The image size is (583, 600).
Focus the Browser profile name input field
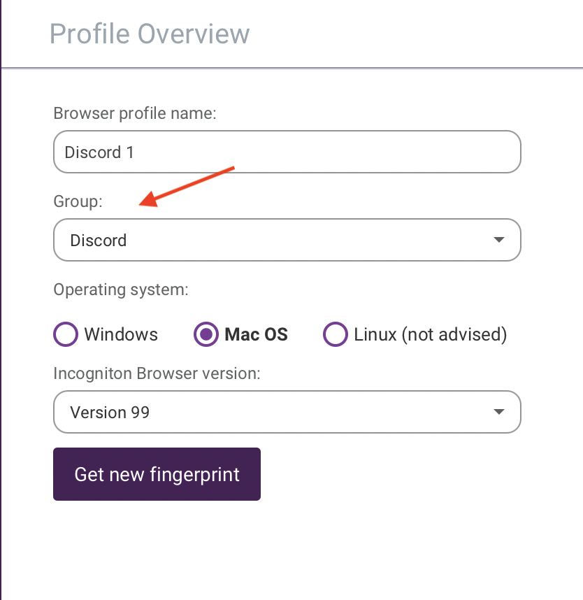[287, 152]
